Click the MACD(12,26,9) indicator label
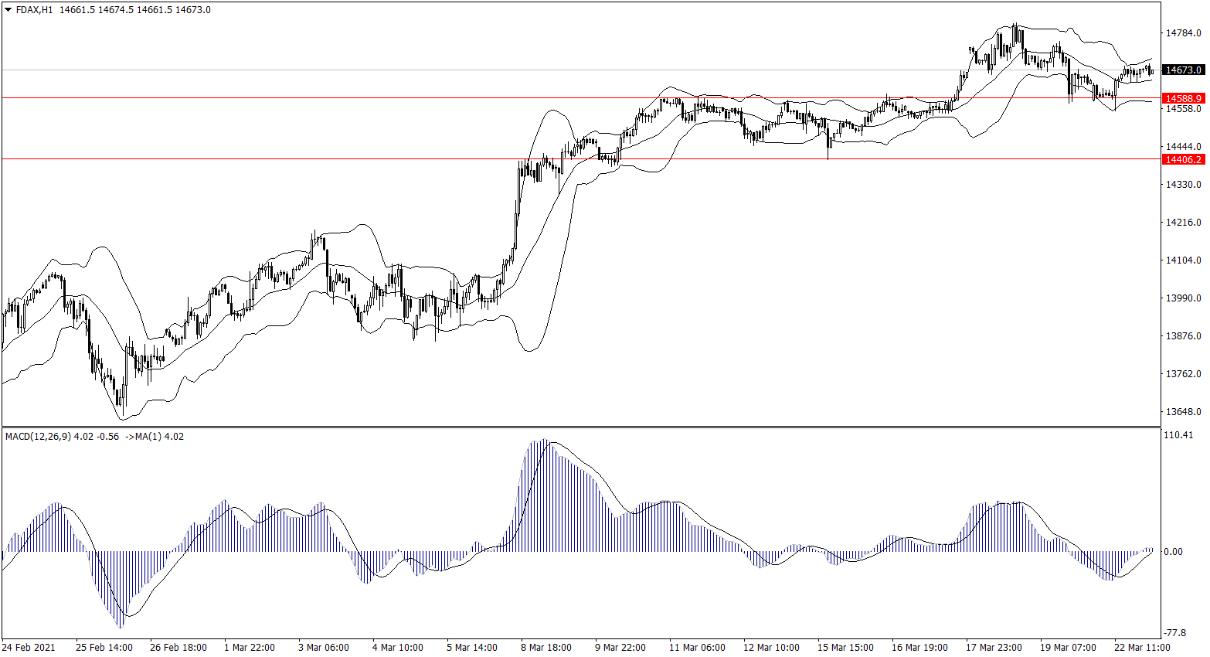The height and width of the screenshot is (657, 1210). (38, 437)
